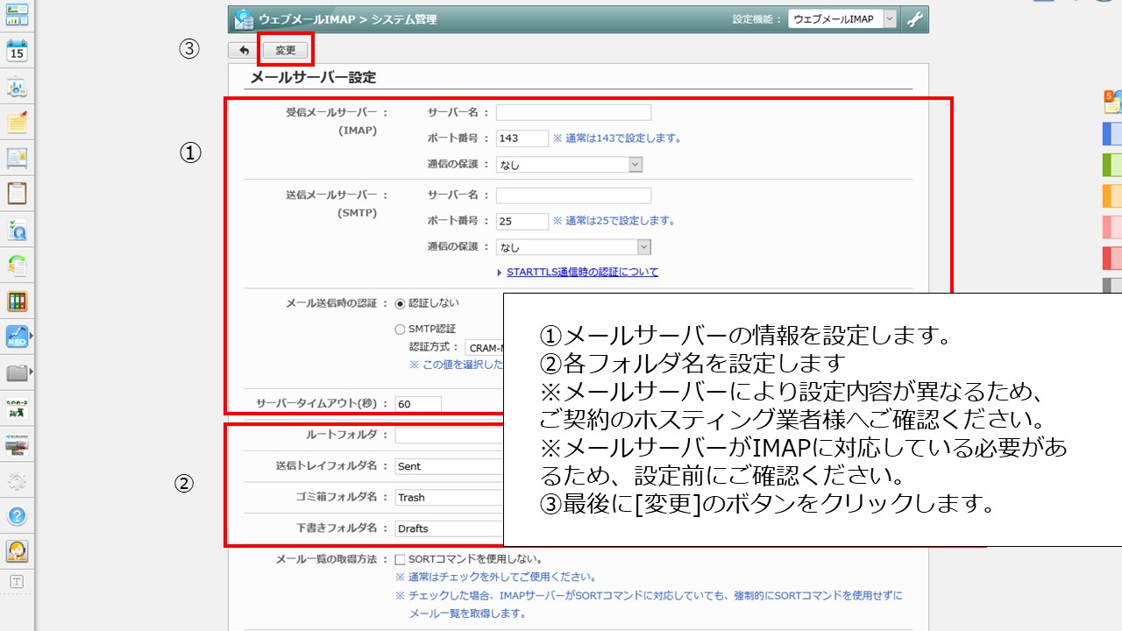Image resolution: width=1122 pixels, height=631 pixels.
Task: Open the SMTP 通信の保護 dropdown
Action: (573, 248)
